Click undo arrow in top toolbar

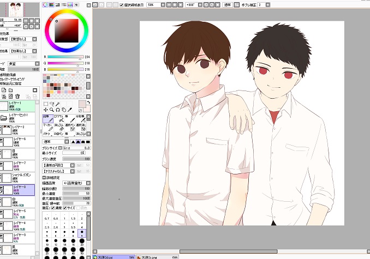(95, 5)
